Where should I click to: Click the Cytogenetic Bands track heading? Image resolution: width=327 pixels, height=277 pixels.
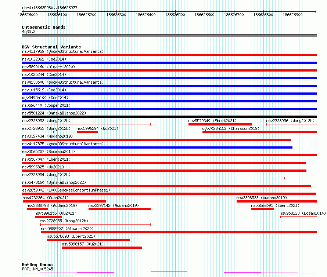click(x=44, y=27)
